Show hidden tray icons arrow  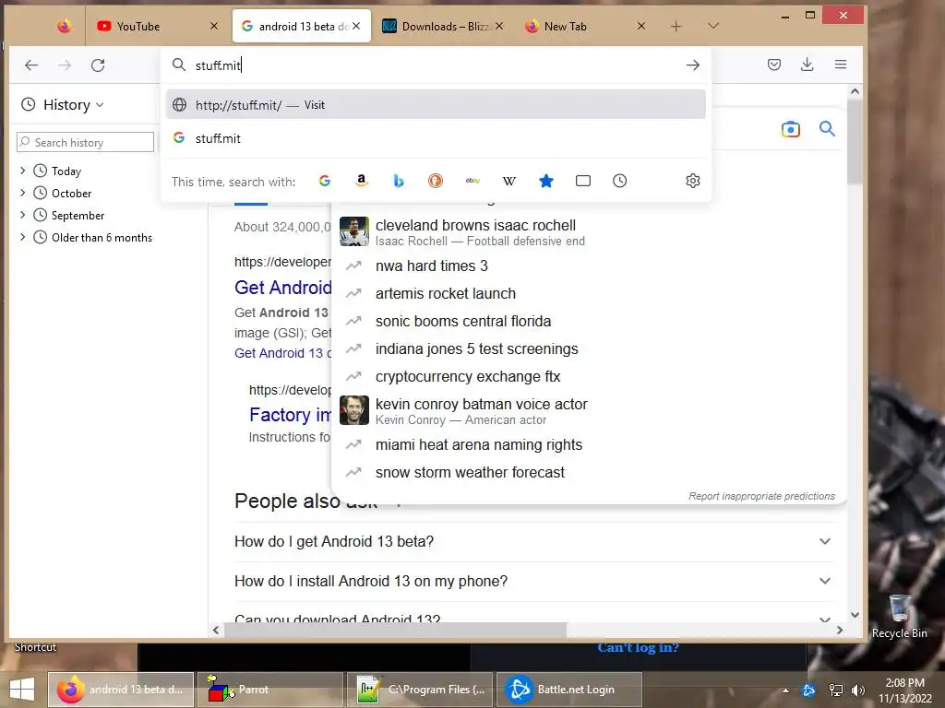pyautogui.click(x=785, y=690)
